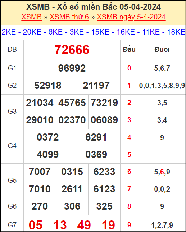Select G4 number 6291
Screen dimensions: 186x232
(x=96, y=137)
